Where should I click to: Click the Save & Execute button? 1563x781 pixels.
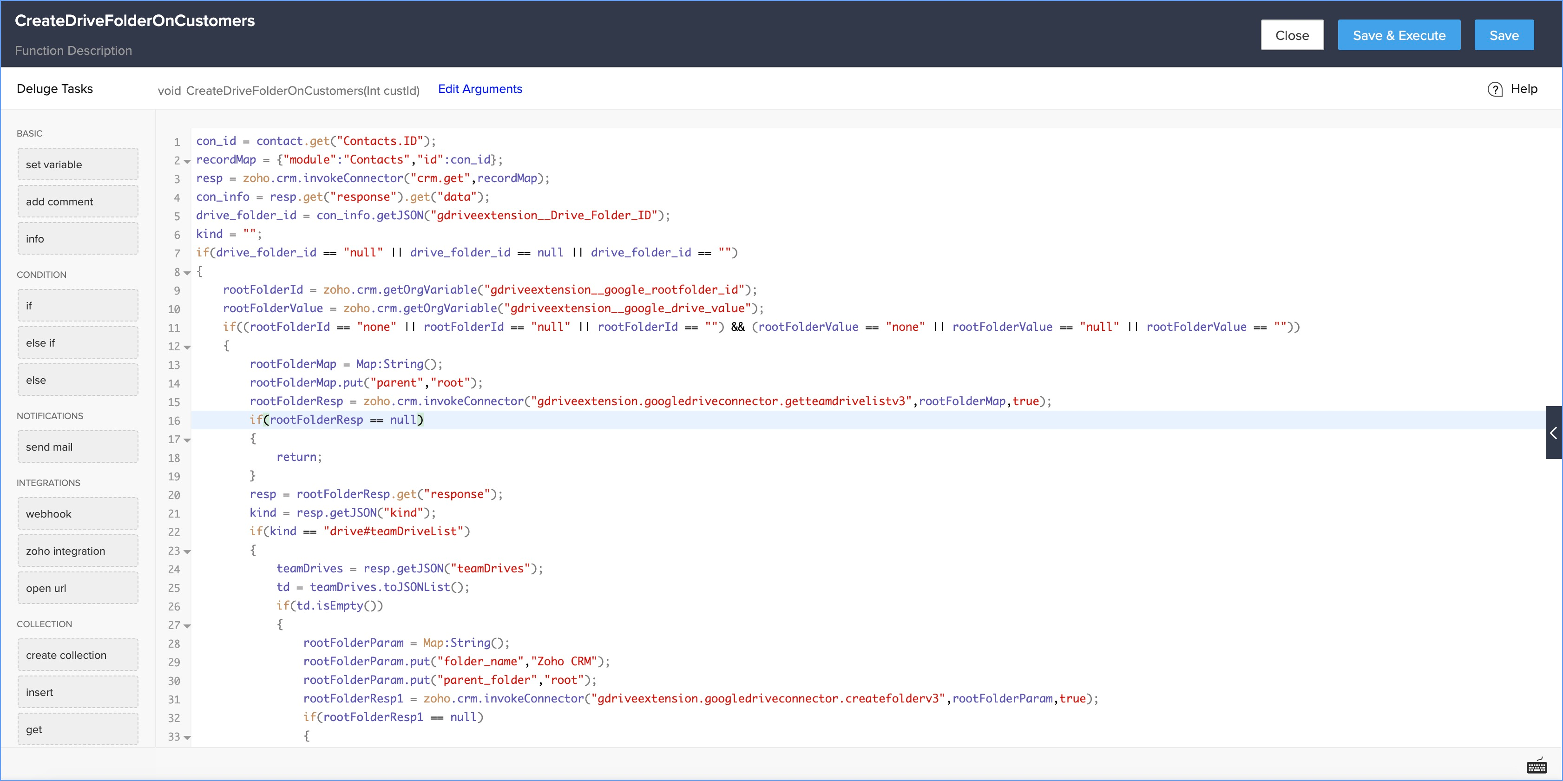[1399, 35]
